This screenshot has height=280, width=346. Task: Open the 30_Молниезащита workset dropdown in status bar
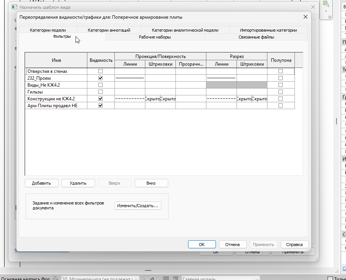(100, 278)
